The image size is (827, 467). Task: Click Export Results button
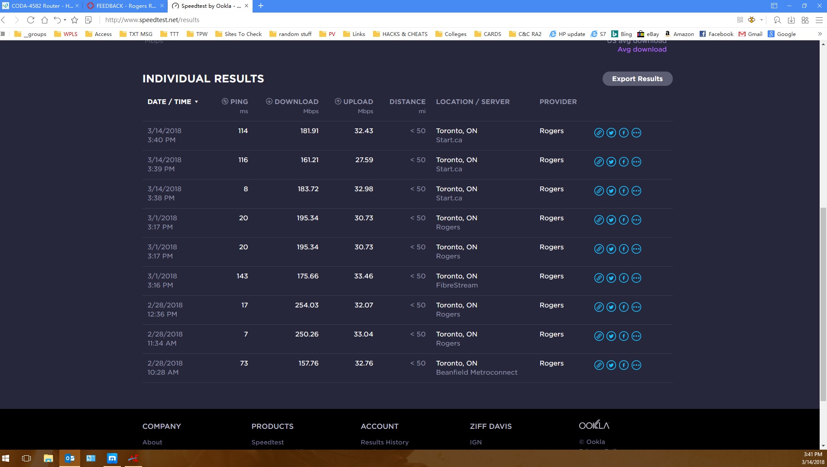click(x=637, y=78)
